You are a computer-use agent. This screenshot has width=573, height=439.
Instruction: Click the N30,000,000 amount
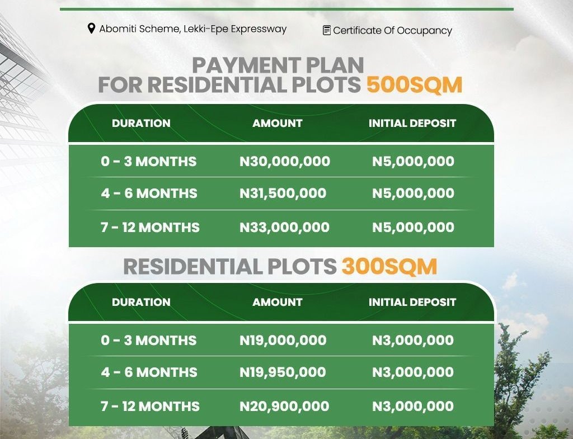(x=285, y=162)
